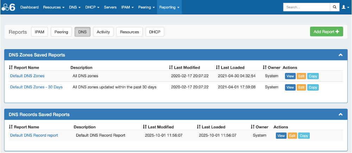Collapse the DNS Zones Saved Reports panel
The width and height of the screenshot is (352, 153).
click(x=340, y=55)
